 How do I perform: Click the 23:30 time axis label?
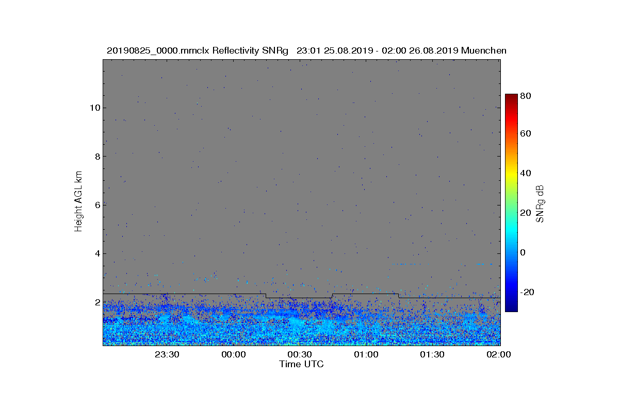pyautogui.click(x=167, y=355)
